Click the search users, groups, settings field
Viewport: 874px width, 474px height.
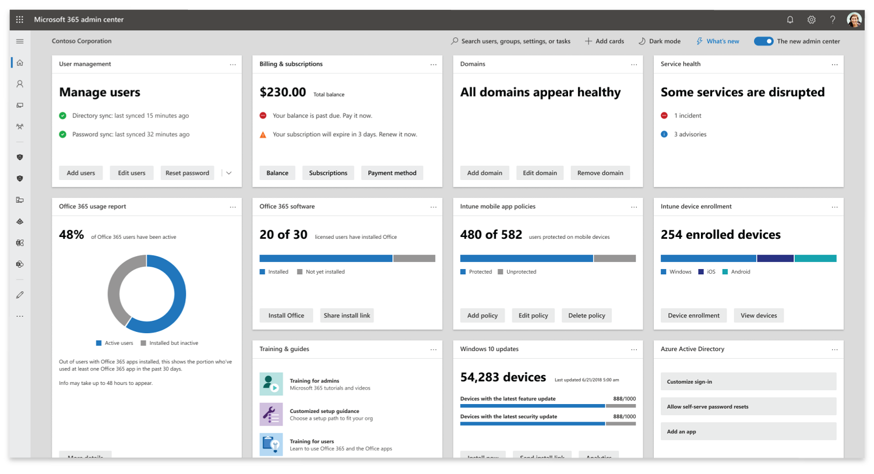(511, 41)
